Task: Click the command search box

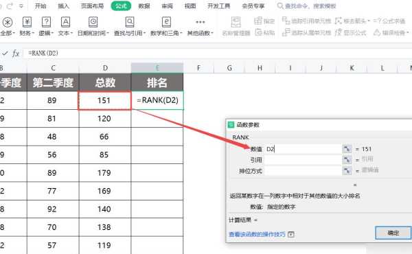Action: pyautogui.click(x=307, y=5)
